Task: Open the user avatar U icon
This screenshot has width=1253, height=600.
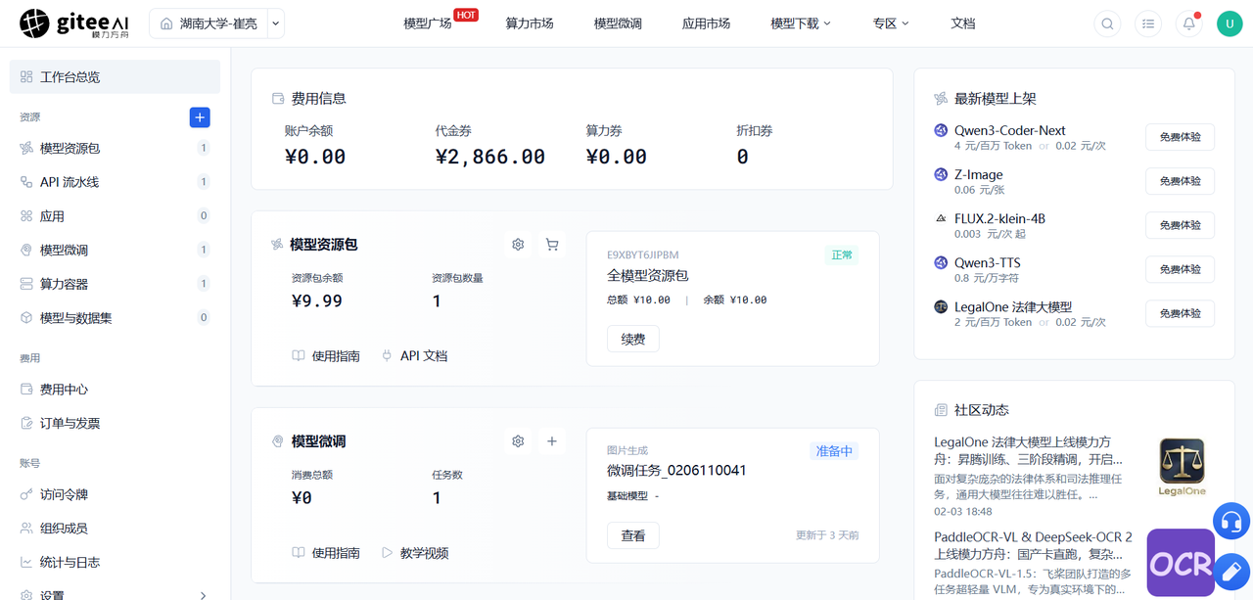Action: (x=1230, y=23)
